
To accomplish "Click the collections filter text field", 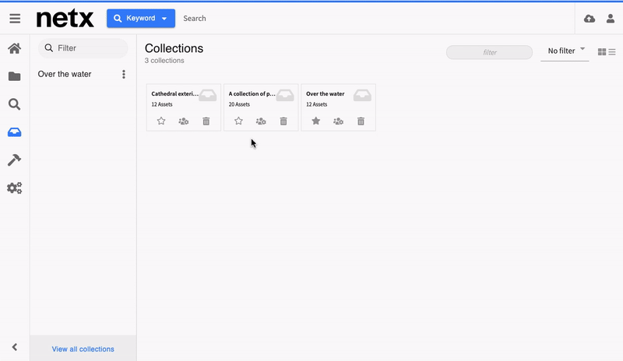I will click(489, 52).
